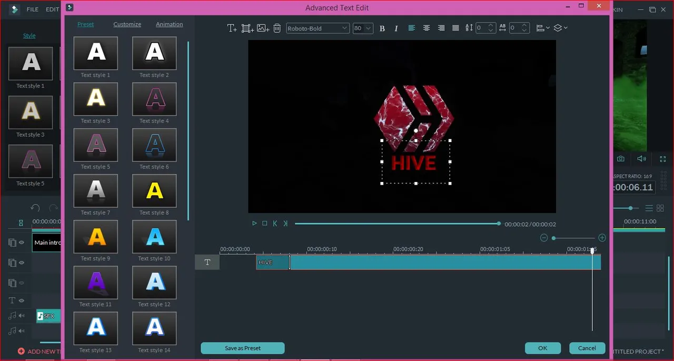Open the font size 80 dropdown
This screenshot has height=361, width=674.
tap(363, 28)
